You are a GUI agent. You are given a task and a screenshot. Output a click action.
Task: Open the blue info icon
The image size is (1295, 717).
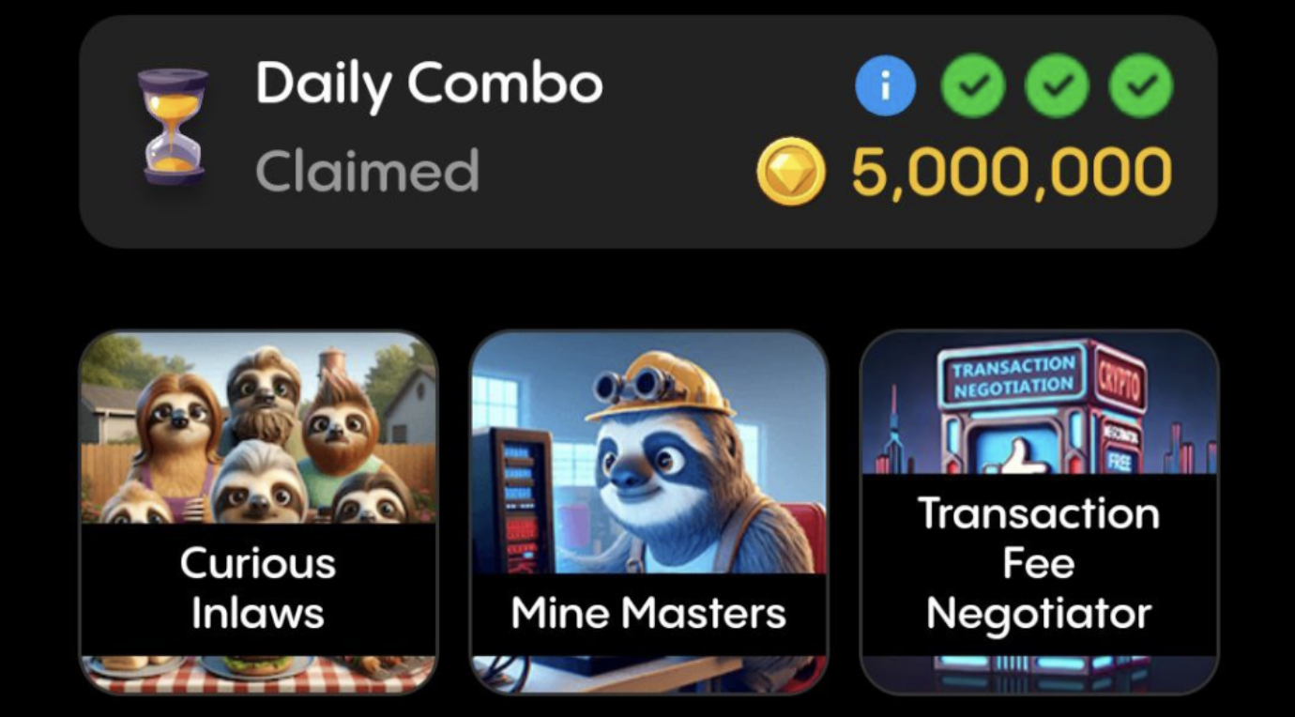885,85
